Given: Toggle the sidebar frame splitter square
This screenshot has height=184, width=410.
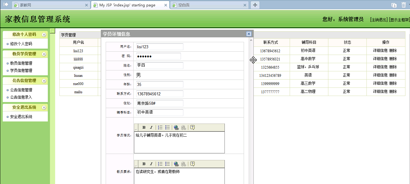Looking at the screenshot, I should (x=53, y=30).
